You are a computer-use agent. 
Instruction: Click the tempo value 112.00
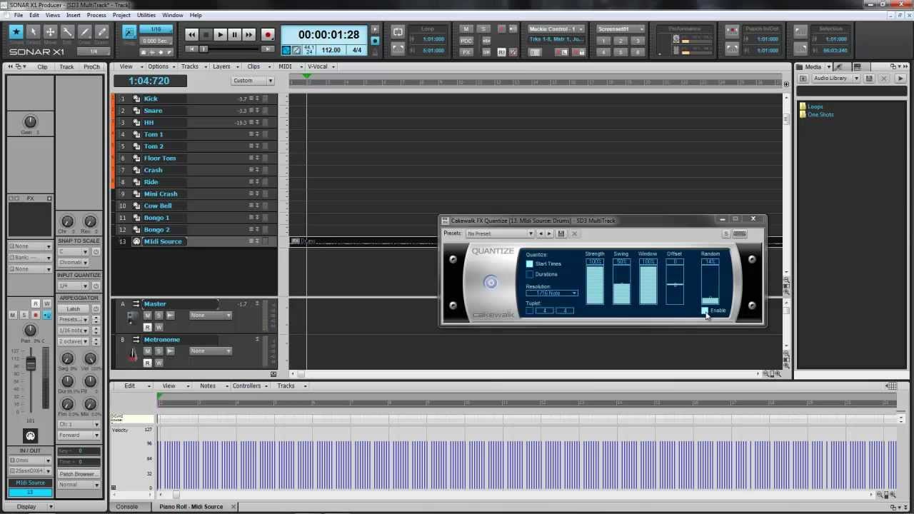pyautogui.click(x=331, y=50)
